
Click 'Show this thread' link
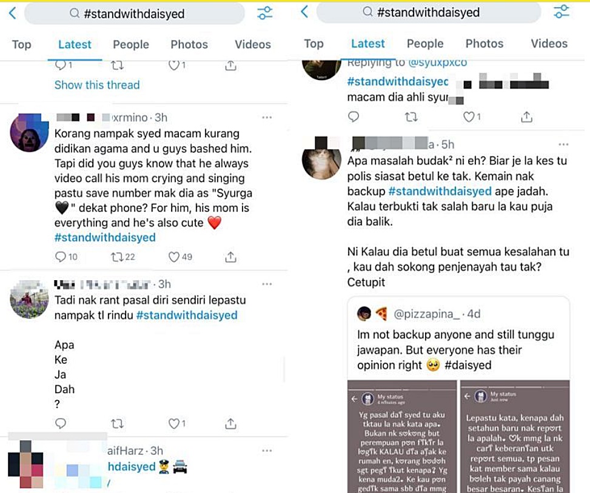click(x=96, y=85)
